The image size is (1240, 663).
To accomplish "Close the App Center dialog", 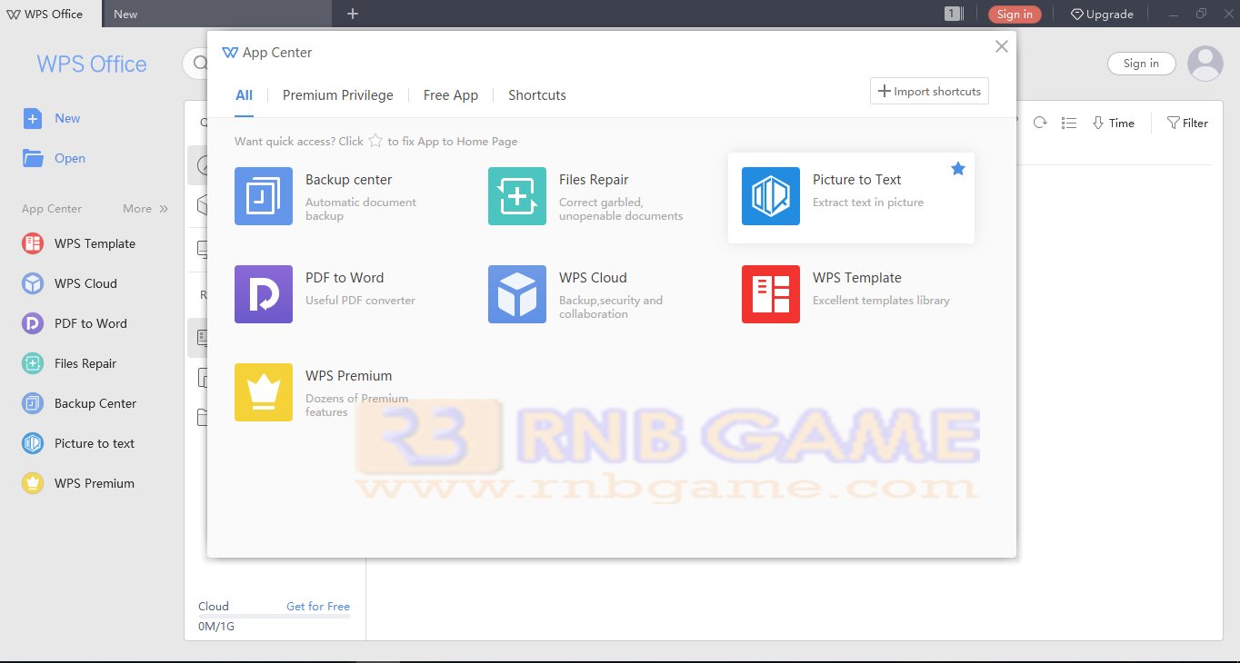I will [x=1002, y=46].
